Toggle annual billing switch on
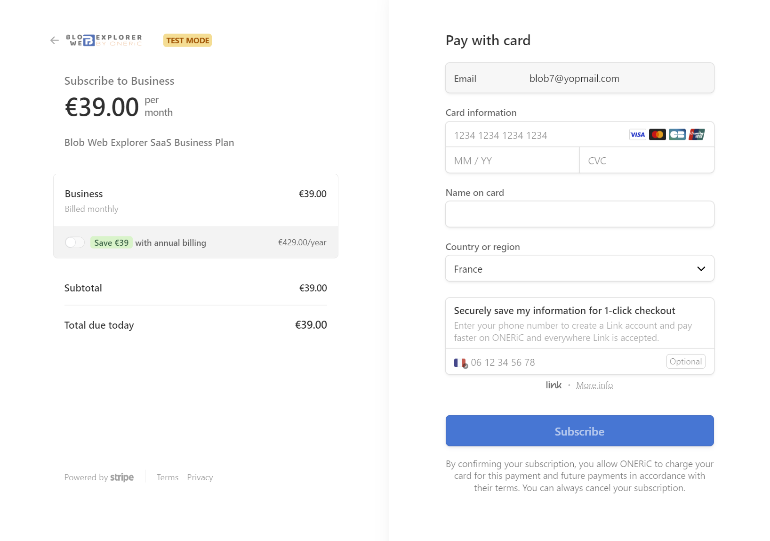Image resolution: width=770 pixels, height=541 pixels. click(x=75, y=242)
